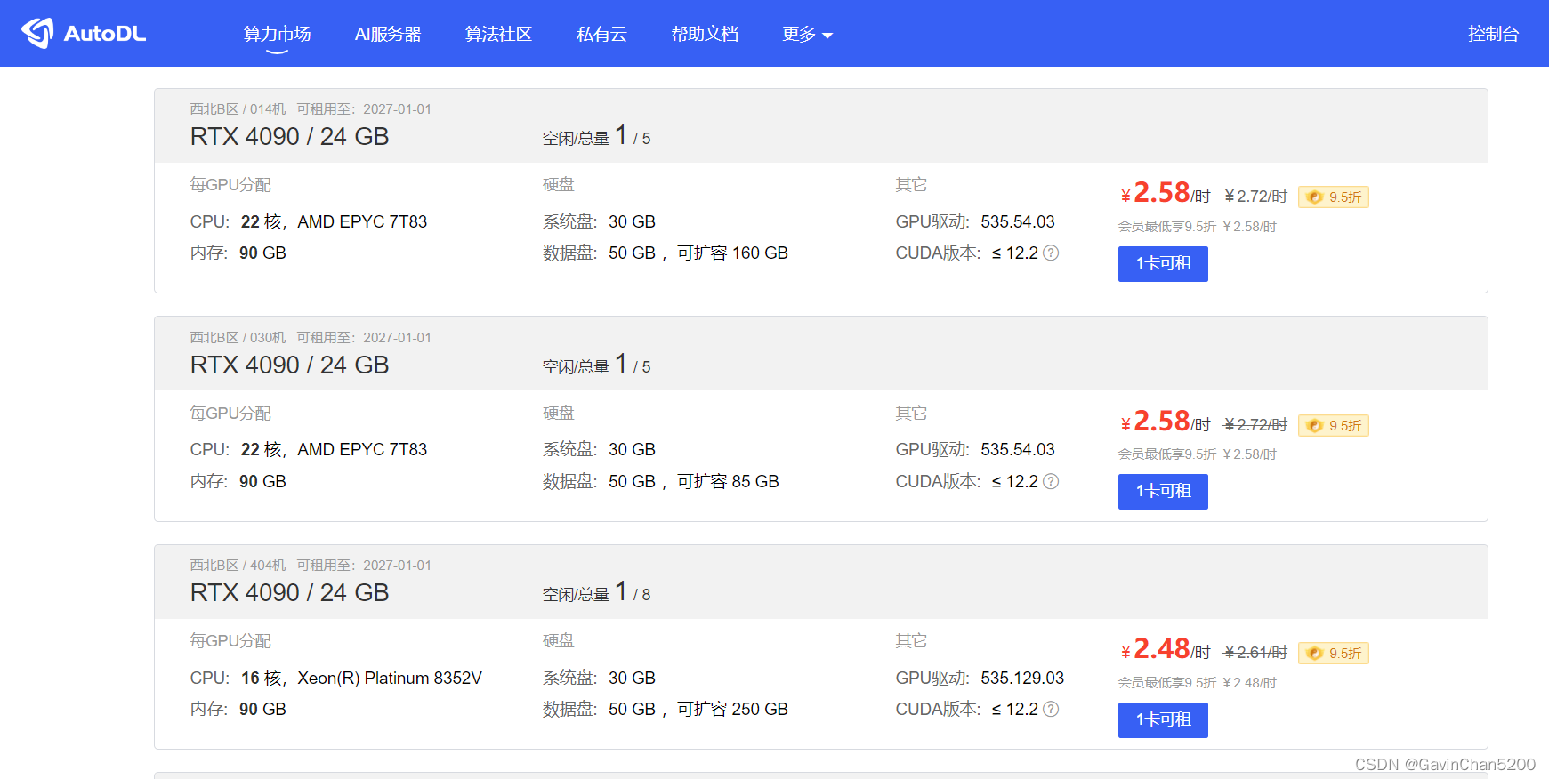Click the 9.5折 member badge on 014机
1549x779 pixels.
pos(1333,197)
